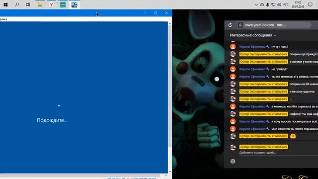318x179 pixels.
Task: Open the emoji picker smiley button
Action: pos(233,161)
